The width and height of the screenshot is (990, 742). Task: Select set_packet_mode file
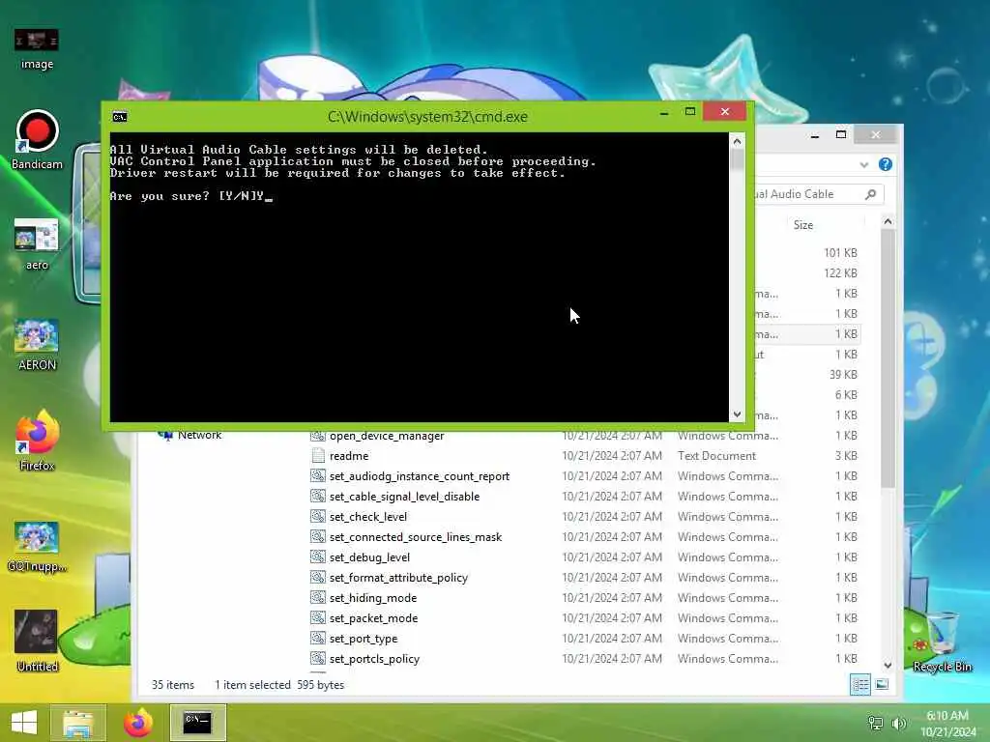point(373,617)
